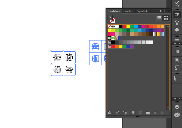Open the Gradient panel from the dock
The image size is (182, 128).
point(177,52)
